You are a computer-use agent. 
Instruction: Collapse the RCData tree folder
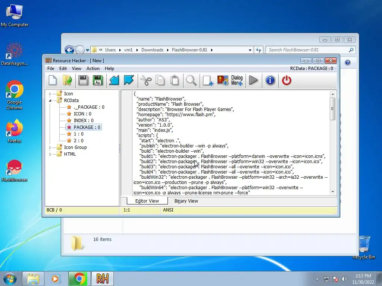(50, 101)
